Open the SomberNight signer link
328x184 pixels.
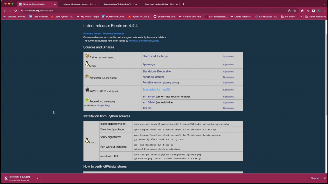pos(146,41)
